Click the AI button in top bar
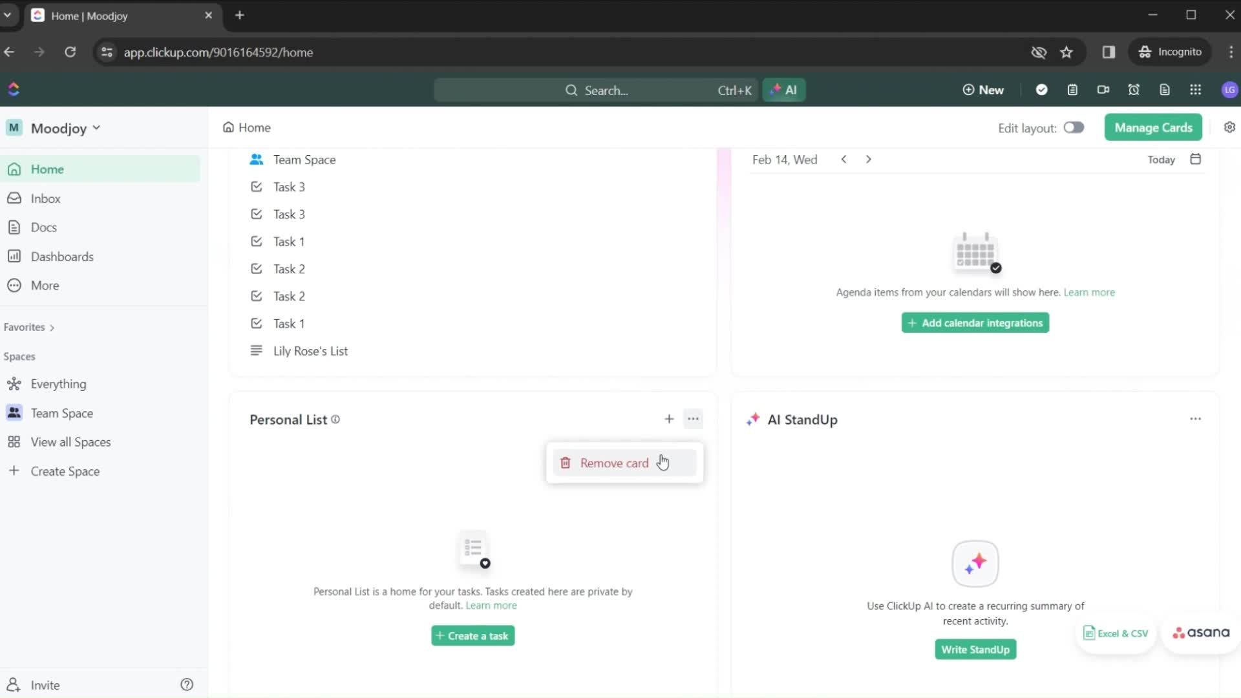The height and width of the screenshot is (698, 1241). click(784, 90)
